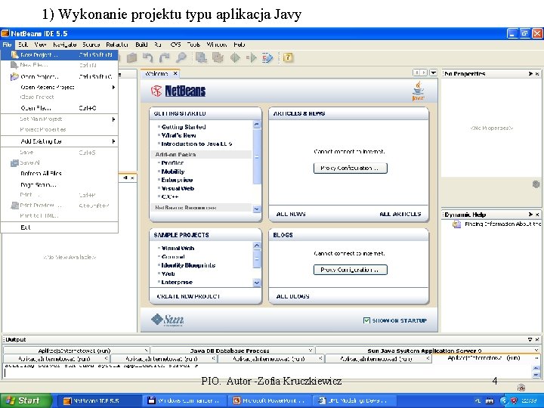Choose Page Setup menu entry
The width and height of the screenshot is (544, 408).
click(59, 185)
